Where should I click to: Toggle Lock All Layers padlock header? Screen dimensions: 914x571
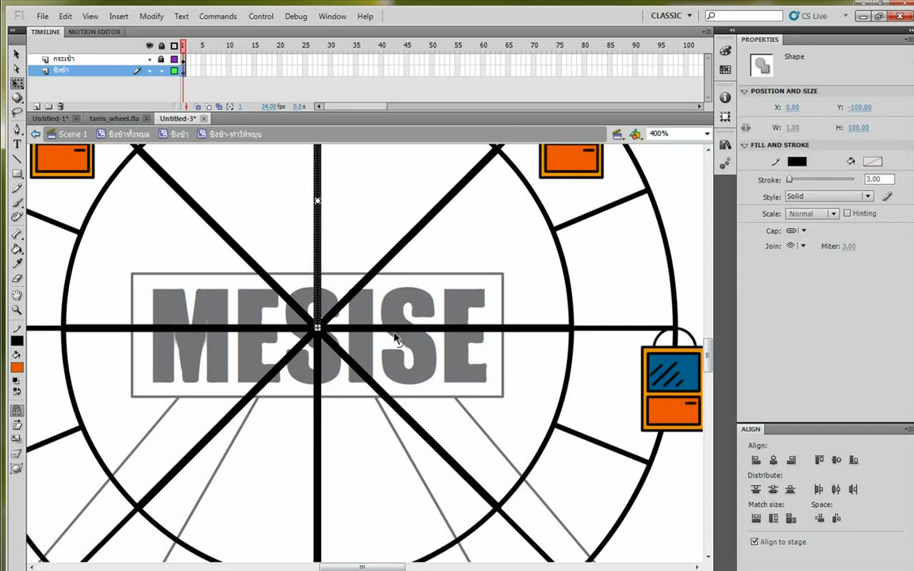[x=162, y=45]
